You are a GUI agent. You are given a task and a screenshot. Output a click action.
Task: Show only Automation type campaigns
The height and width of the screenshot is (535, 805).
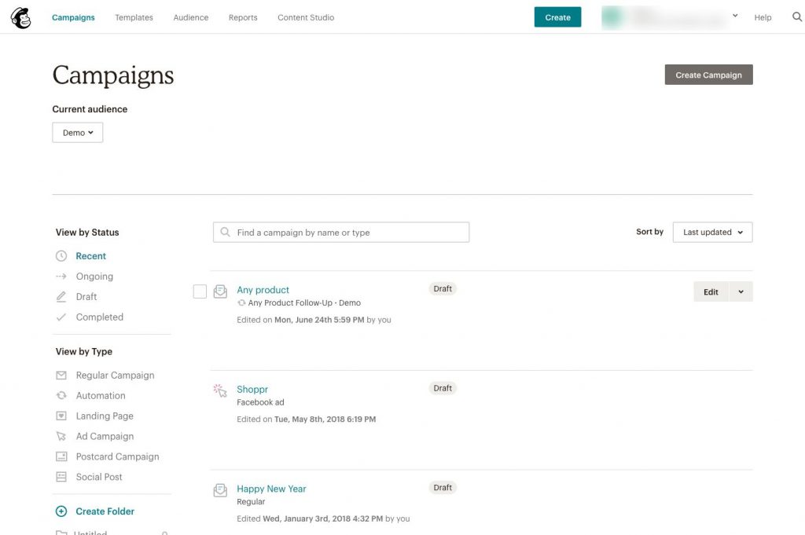(101, 395)
